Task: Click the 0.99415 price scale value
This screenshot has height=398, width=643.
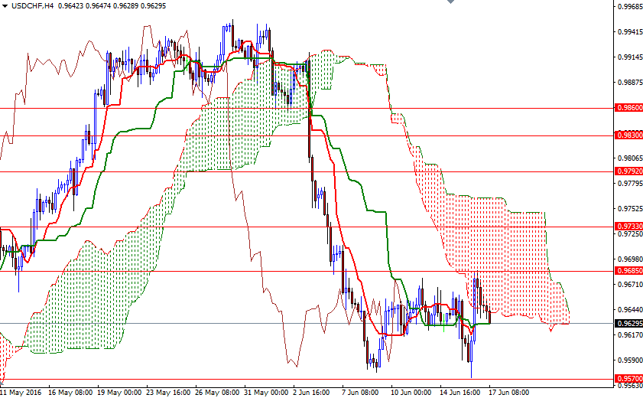Action: pos(630,32)
